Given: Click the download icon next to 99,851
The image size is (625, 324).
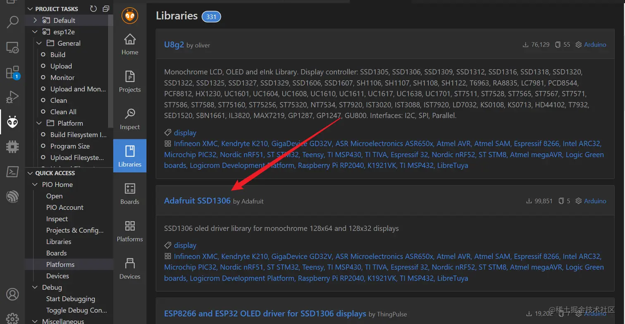Looking at the screenshot, I should click(529, 201).
